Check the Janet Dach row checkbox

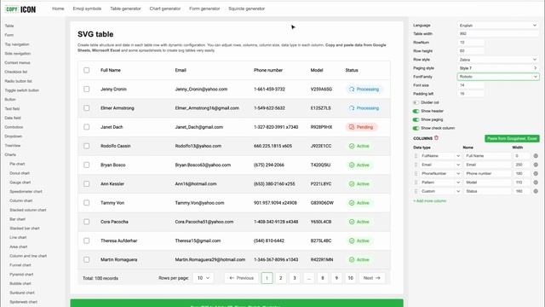pyautogui.click(x=87, y=127)
